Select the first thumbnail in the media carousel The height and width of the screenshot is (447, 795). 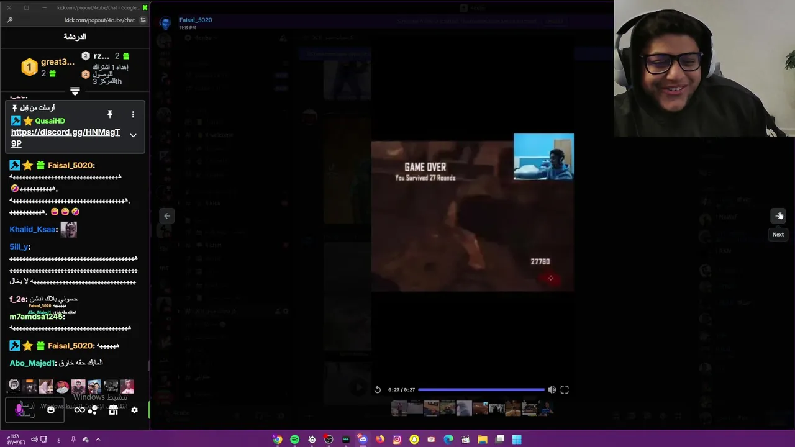click(399, 408)
